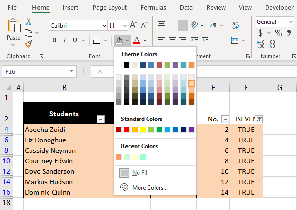The image size is (297, 210).
Task: Switch to the Review tab
Action: pyautogui.click(x=216, y=8)
